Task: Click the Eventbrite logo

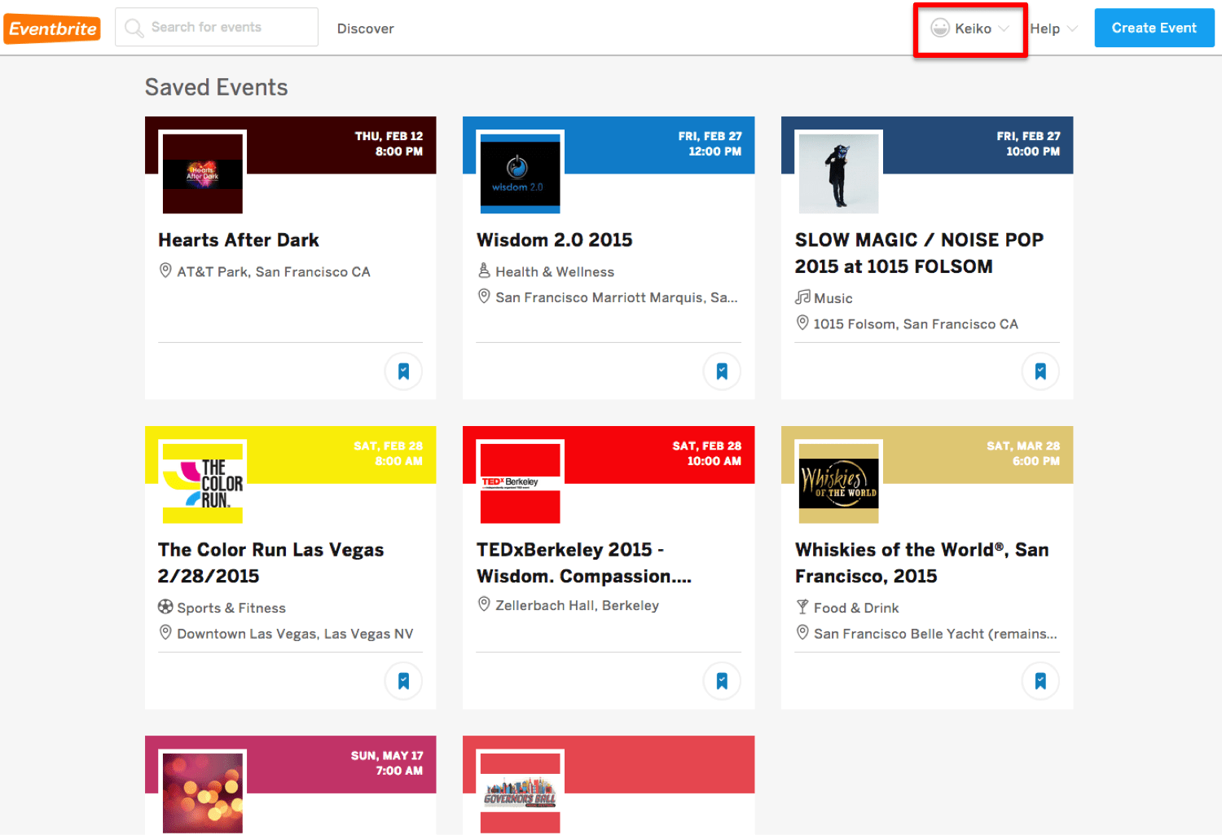Action: [53, 29]
